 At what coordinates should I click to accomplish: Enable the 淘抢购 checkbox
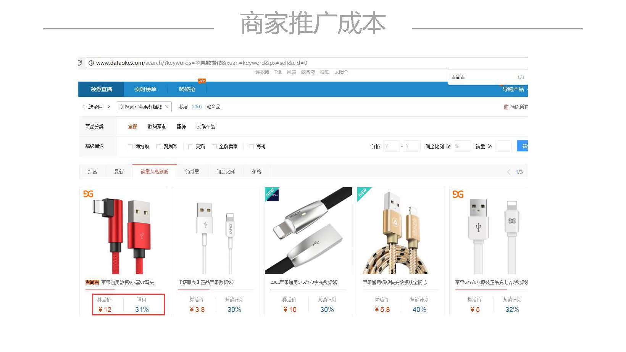[130, 146]
